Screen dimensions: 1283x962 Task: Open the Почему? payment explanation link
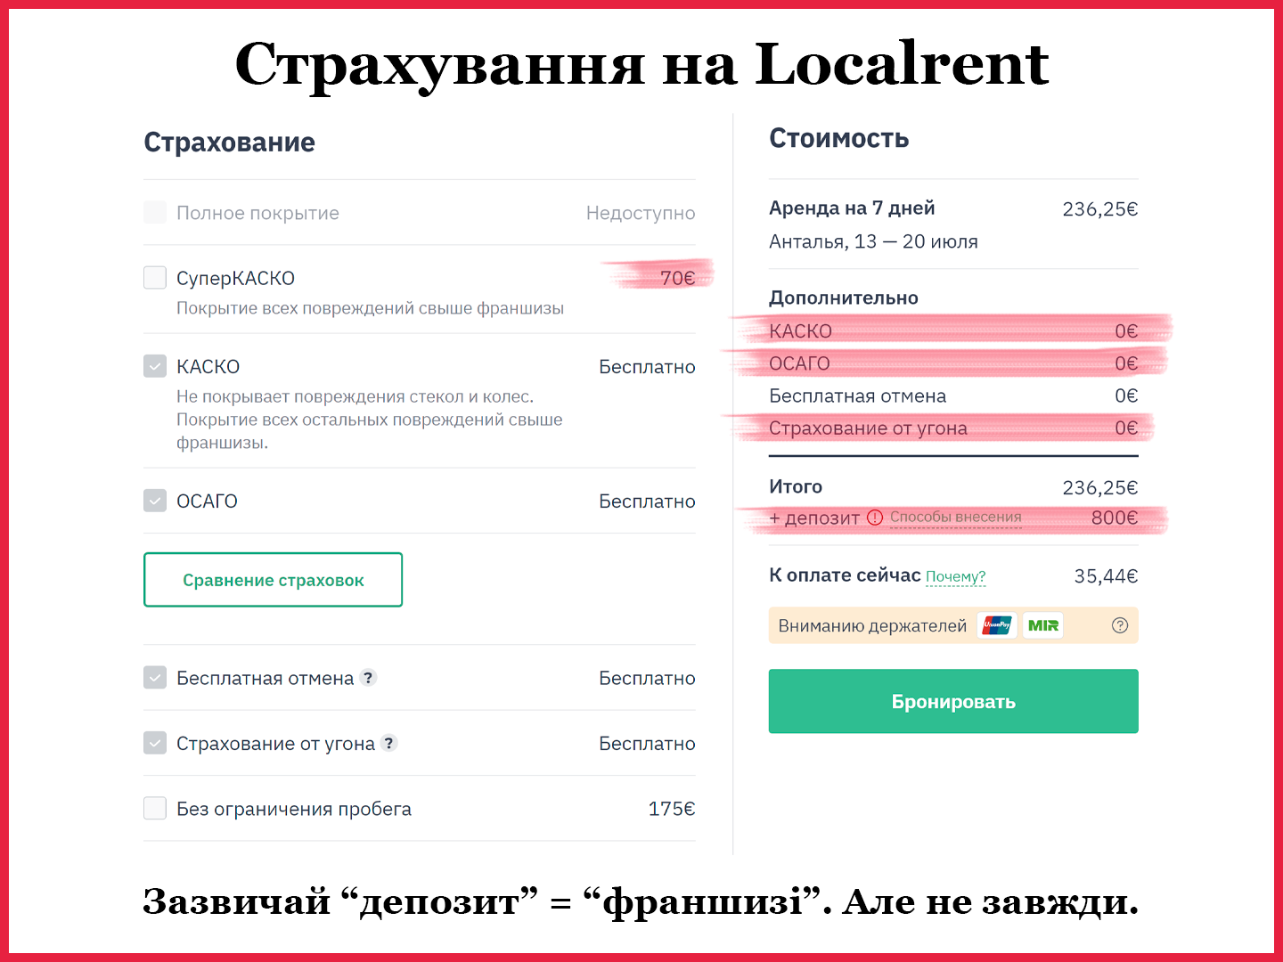click(x=955, y=577)
